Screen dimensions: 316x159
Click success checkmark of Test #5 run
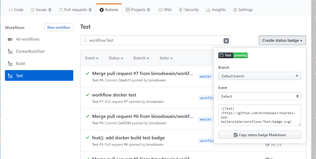87,138
